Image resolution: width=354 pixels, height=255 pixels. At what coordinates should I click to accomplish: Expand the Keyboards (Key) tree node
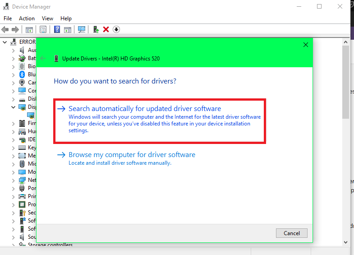[14, 148]
